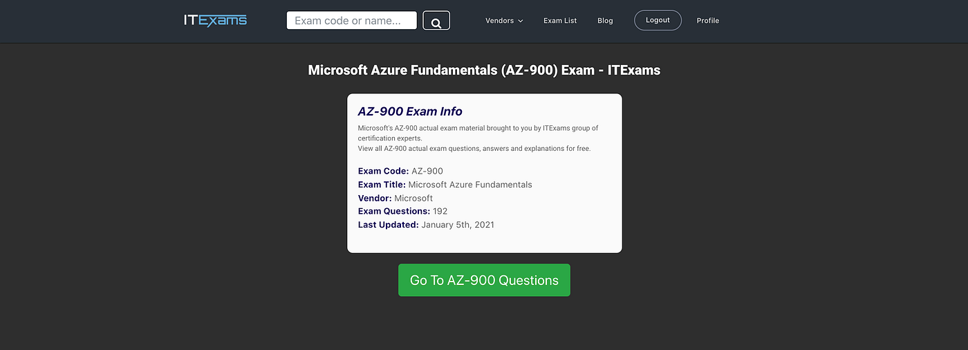Open the Vendors dropdown menu

(x=504, y=21)
